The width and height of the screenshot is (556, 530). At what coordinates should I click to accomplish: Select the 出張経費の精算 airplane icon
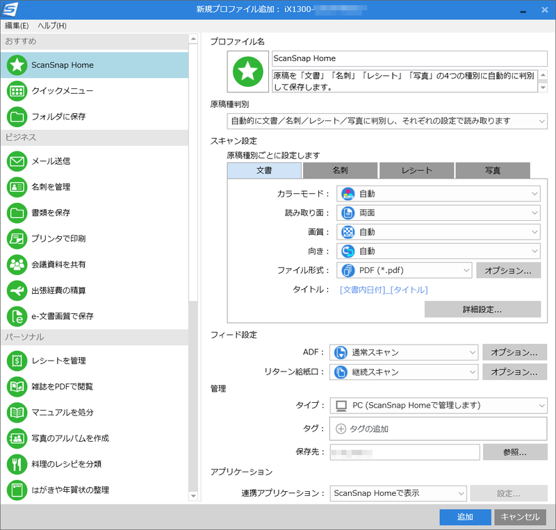pos(17,290)
